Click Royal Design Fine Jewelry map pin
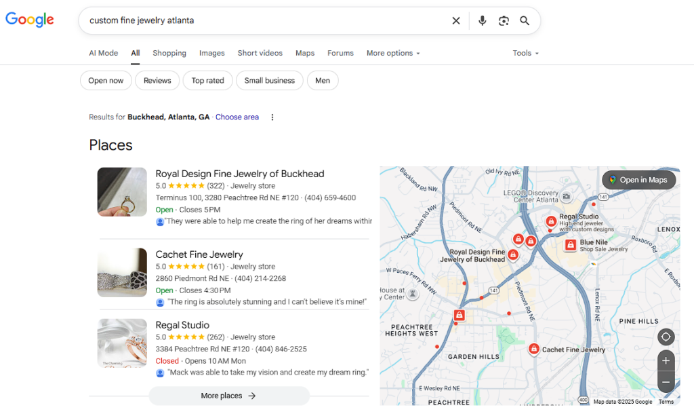This screenshot has width=694, height=418. (513, 255)
